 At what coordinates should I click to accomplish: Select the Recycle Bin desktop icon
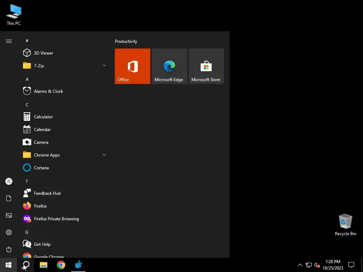click(x=345, y=225)
